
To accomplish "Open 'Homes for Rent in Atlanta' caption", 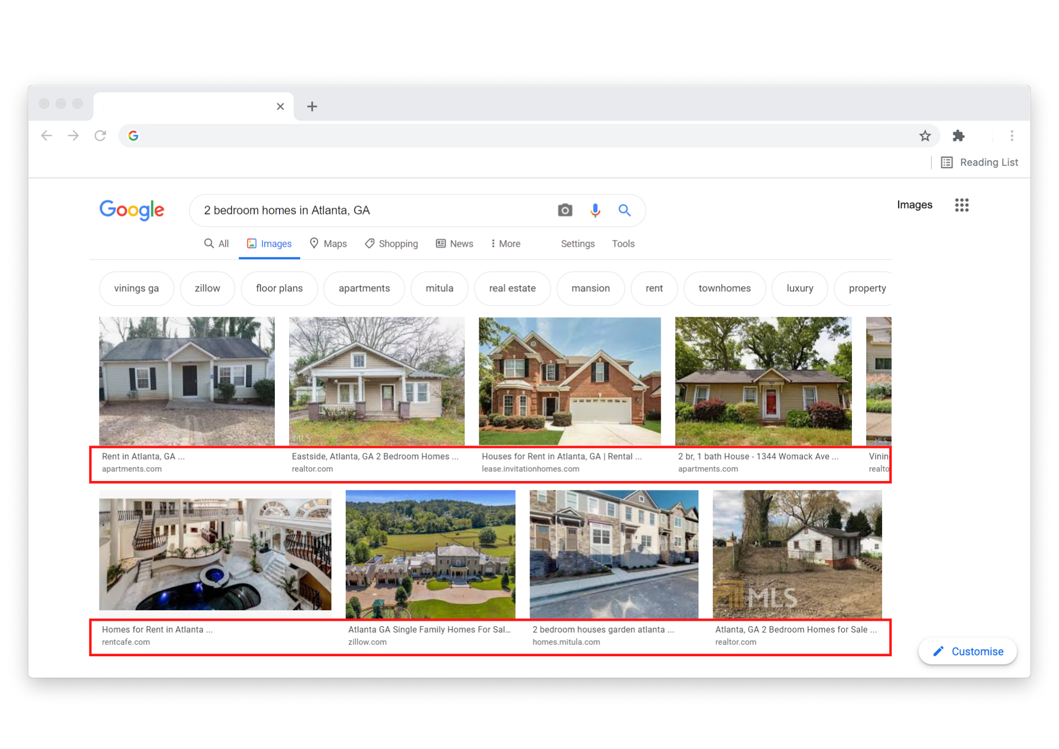I will coord(157,629).
